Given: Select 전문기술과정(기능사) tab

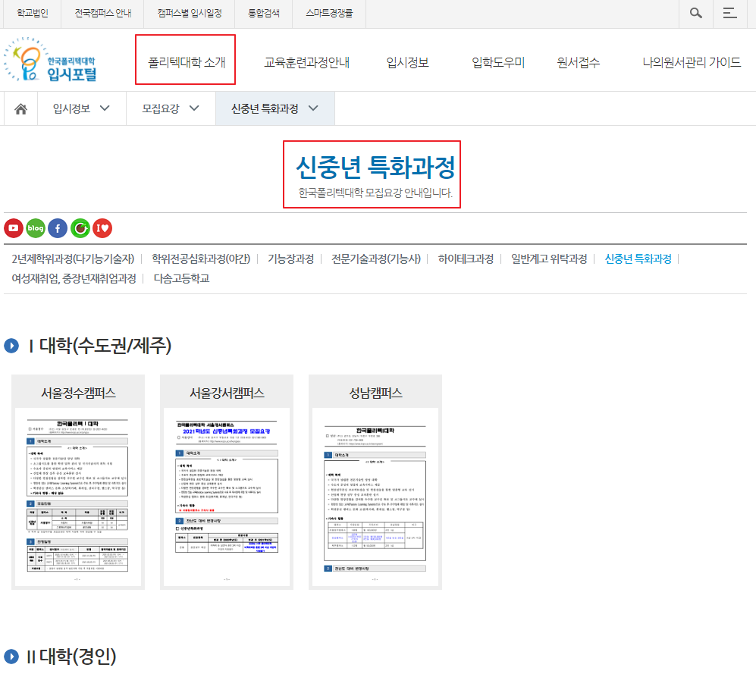Looking at the screenshot, I should [x=376, y=259].
